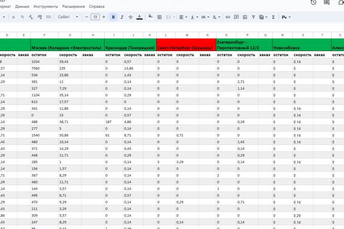Open input tools Ру dropdown
This screenshot has height=229, width=344.
(x=286, y=17)
